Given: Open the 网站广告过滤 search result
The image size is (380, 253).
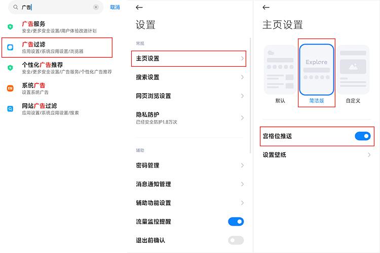Looking at the screenshot, I should coord(59,109).
